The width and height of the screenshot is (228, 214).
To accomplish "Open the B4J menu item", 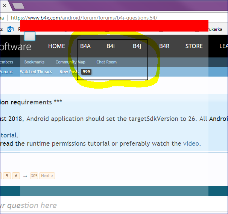I will click(x=137, y=46).
